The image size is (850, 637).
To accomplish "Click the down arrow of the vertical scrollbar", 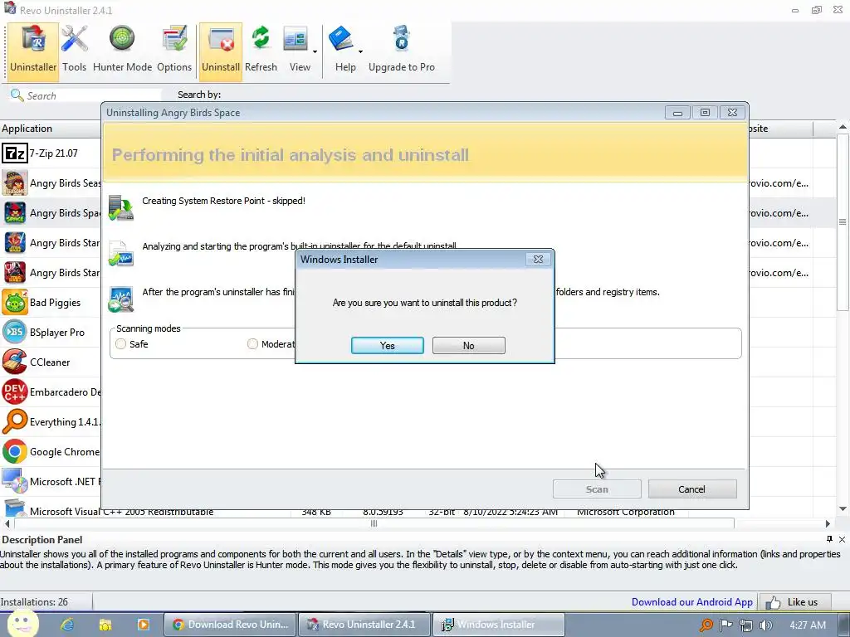I will (x=843, y=508).
